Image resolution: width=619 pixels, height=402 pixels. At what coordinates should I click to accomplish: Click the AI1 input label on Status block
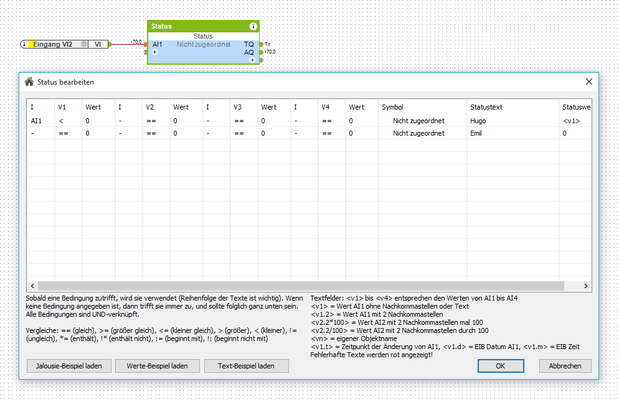(x=157, y=44)
